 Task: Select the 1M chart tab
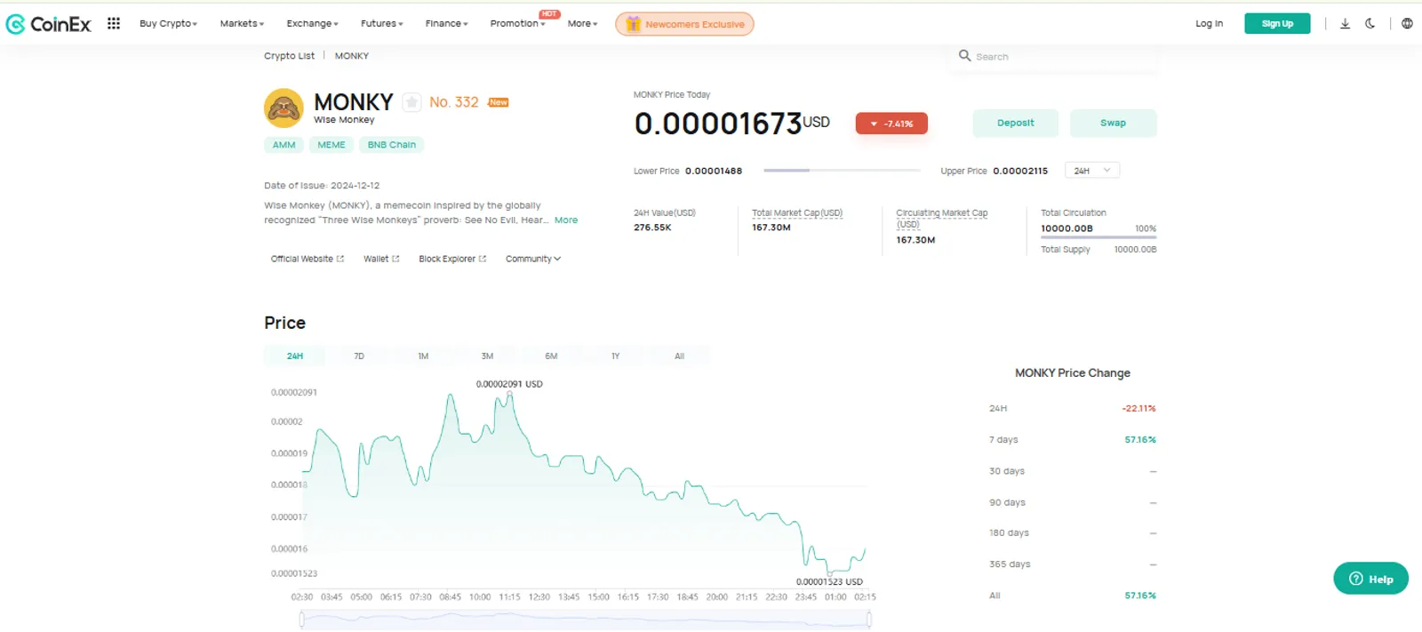tap(423, 356)
